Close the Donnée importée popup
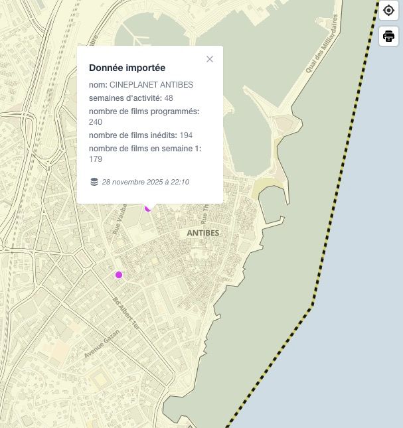Viewport: 403px width, 428px height. tap(210, 59)
